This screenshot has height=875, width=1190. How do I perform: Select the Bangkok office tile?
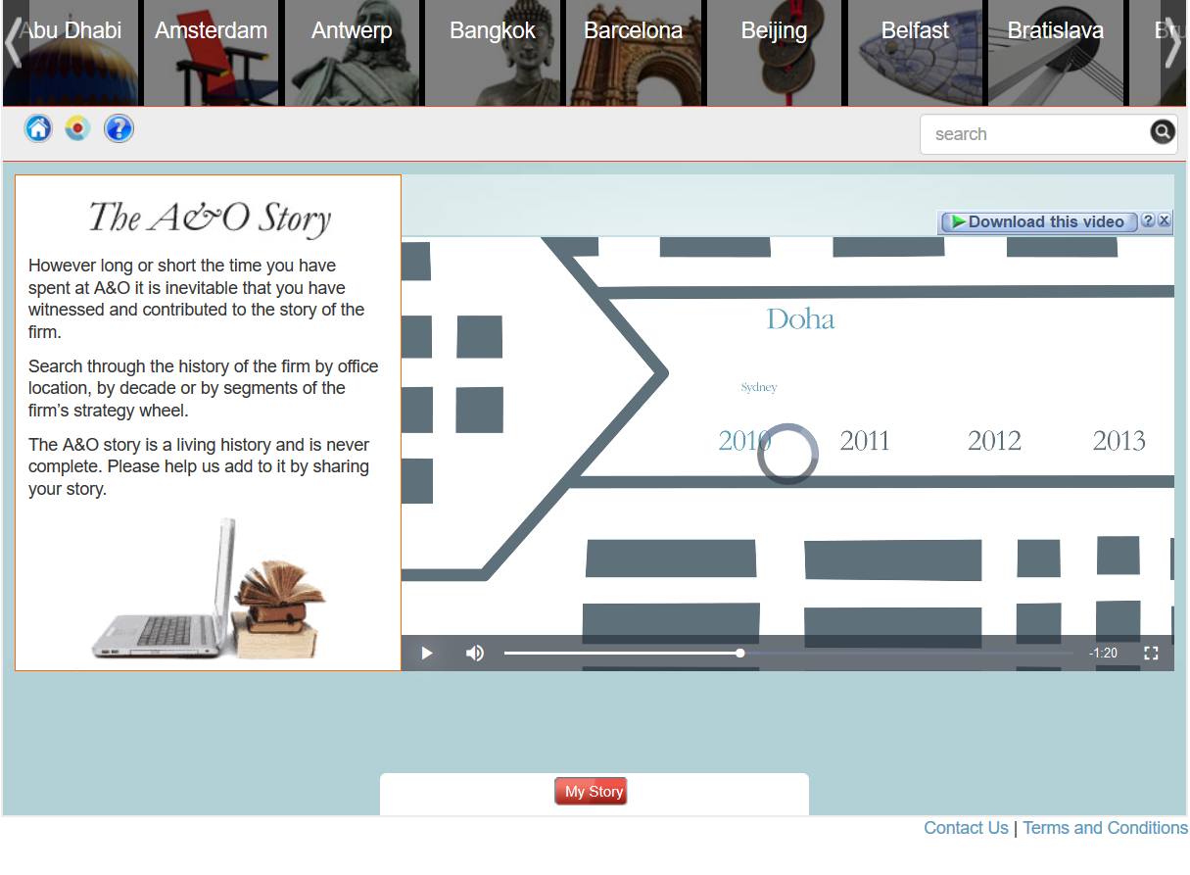point(493,53)
